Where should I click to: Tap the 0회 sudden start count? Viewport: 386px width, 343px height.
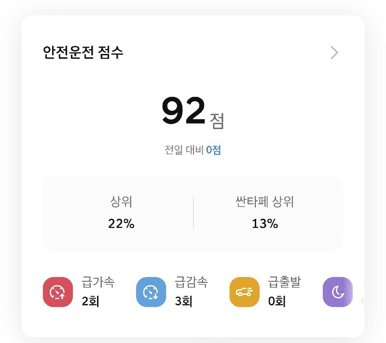tap(277, 301)
